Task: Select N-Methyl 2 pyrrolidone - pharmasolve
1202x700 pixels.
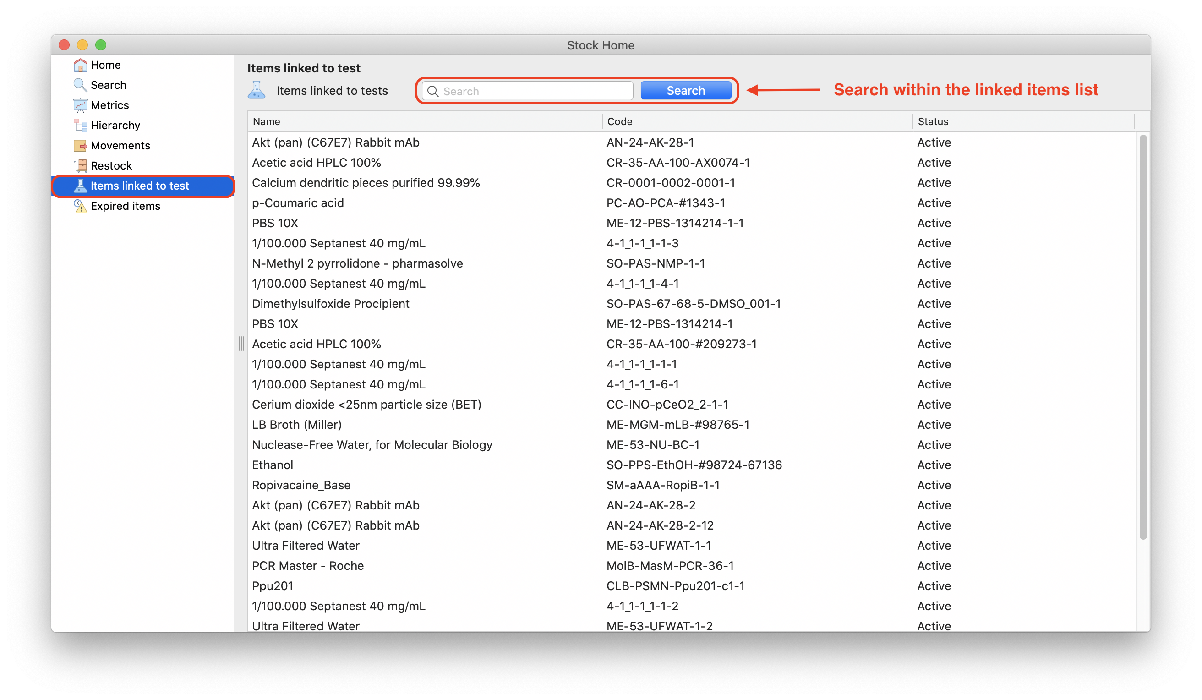Action: coord(692,263)
